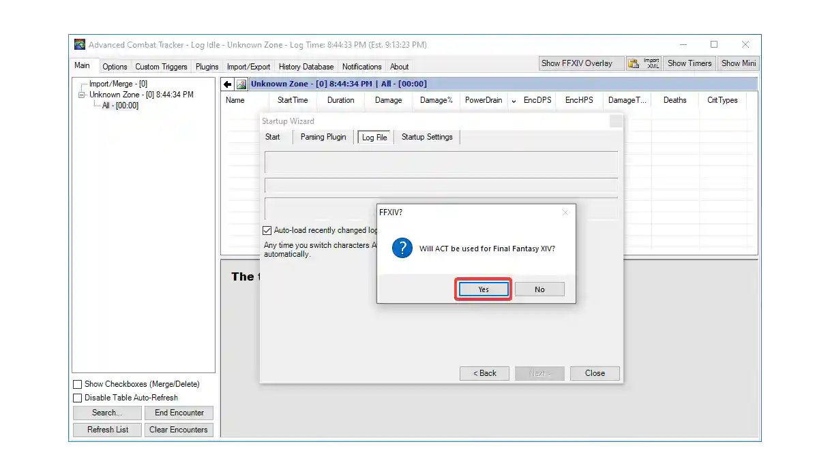Click Show Mini in the toolbar
The image size is (830, 476).
pyautogui.click(x=738, y=63)
